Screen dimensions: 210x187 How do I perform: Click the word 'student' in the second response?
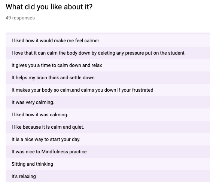176,53
